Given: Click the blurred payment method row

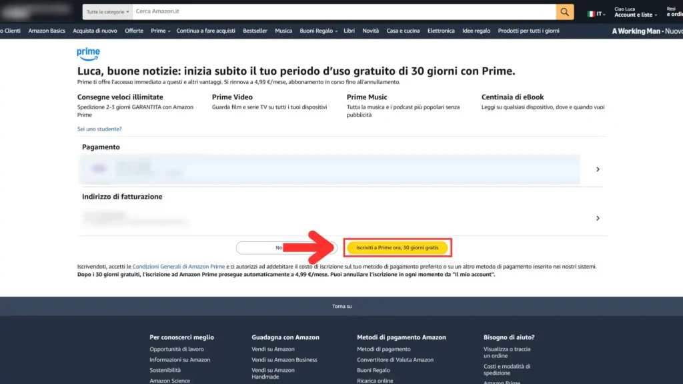Looking at the screenshot, I should click(329, 169).
